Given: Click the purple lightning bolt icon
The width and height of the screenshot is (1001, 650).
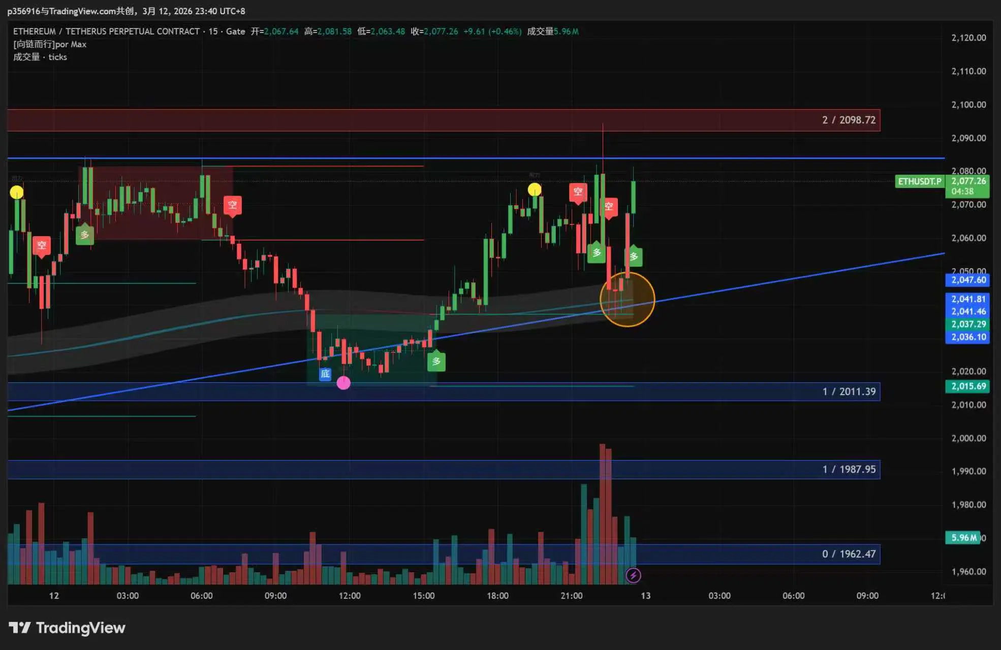Looking at the screenshot, I should 633,575.
